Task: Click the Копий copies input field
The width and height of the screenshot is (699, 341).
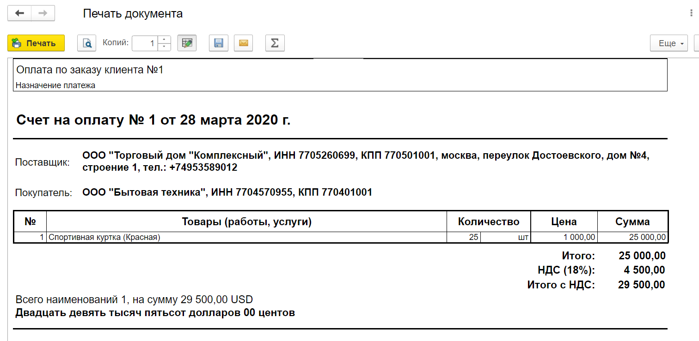Action: tap(145, 43)
